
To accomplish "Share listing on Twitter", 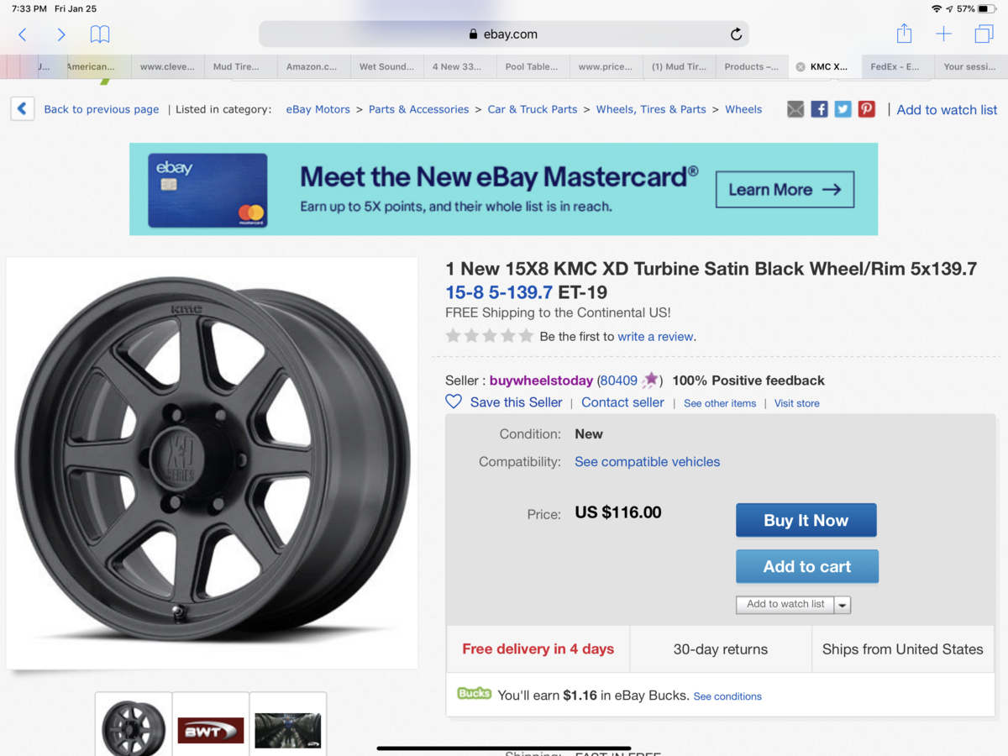I will 843,109.
